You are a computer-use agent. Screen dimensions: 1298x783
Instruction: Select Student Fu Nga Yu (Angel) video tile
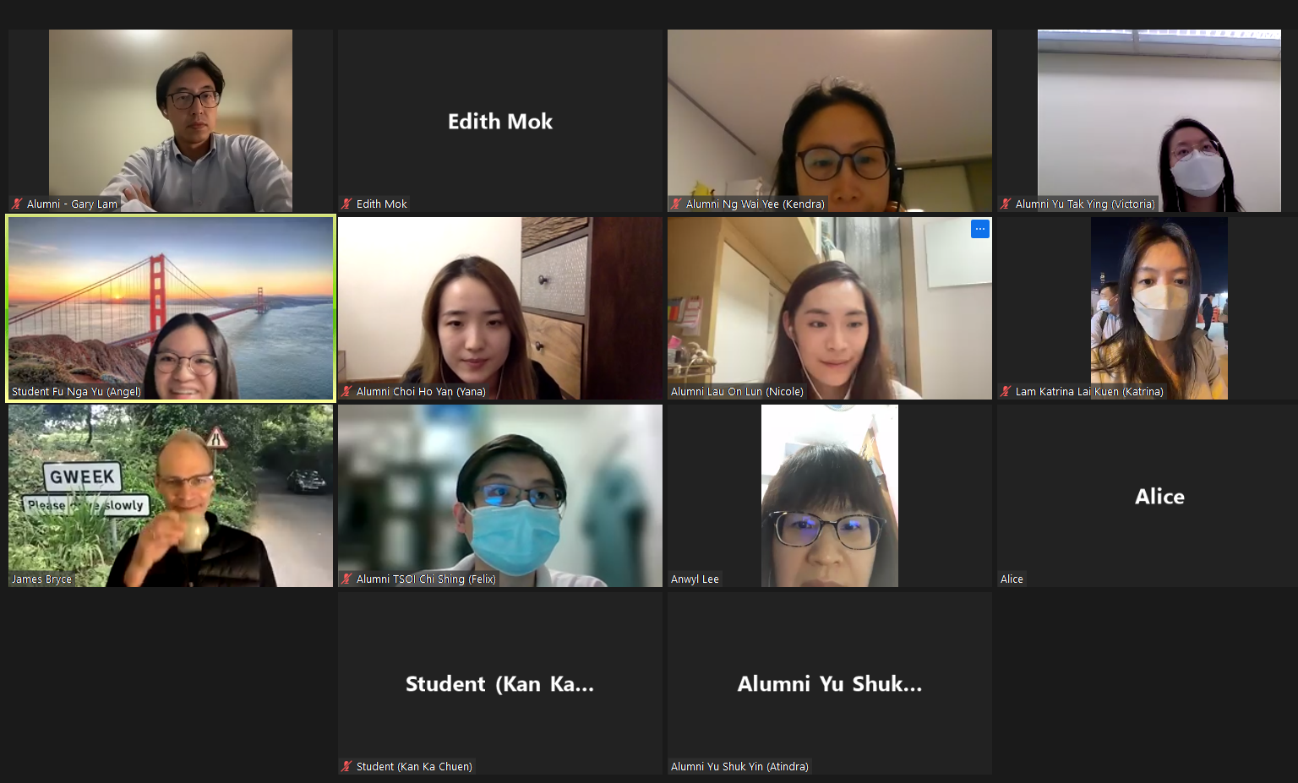point(171,308)
